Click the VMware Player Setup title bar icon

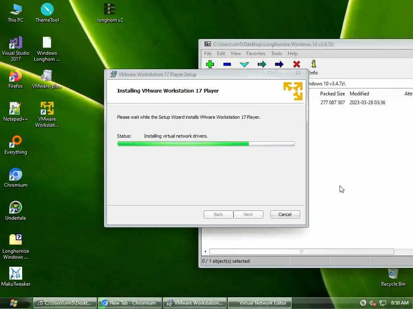click(113, 74)
